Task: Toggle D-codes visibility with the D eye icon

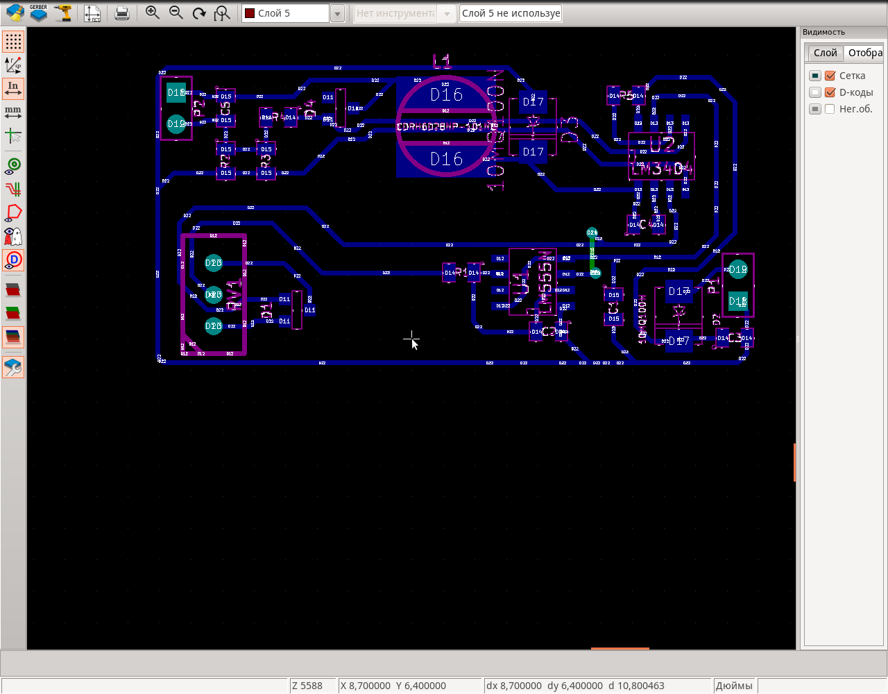Action: tap(13, 260)
